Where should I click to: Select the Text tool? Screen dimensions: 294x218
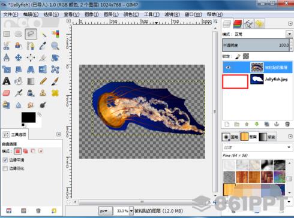7,81
